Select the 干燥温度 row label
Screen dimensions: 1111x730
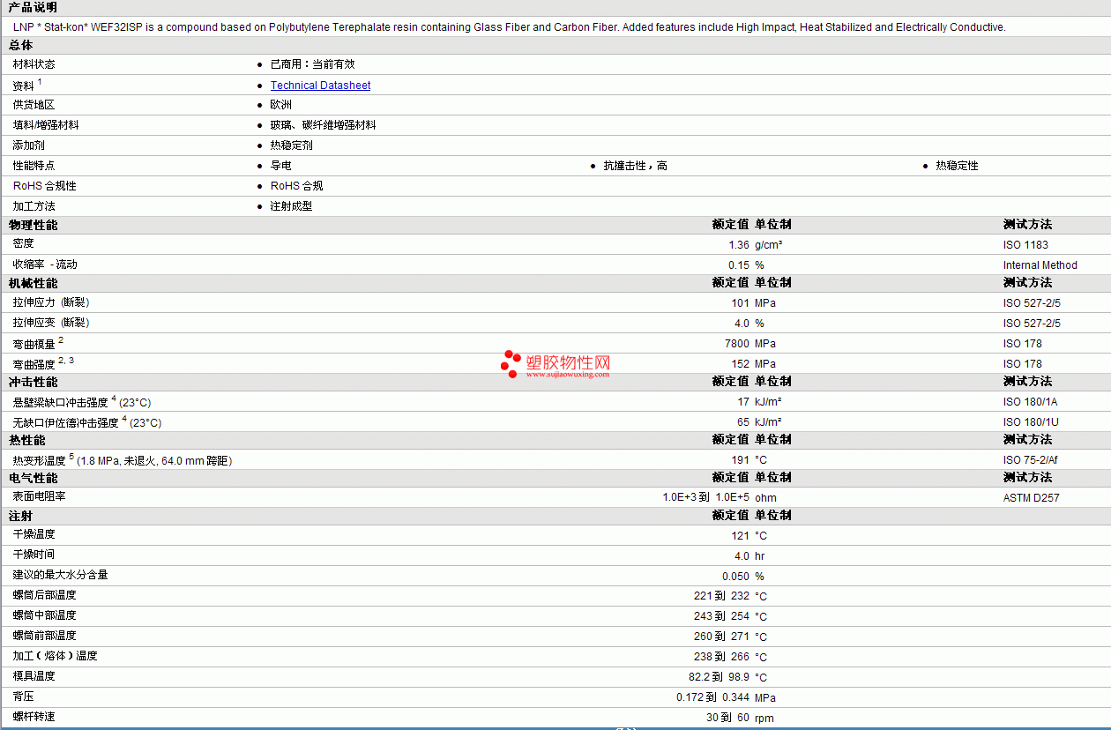(34, 534)
